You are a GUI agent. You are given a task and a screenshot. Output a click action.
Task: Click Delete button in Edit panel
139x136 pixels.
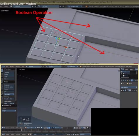[x=9, y=89]
